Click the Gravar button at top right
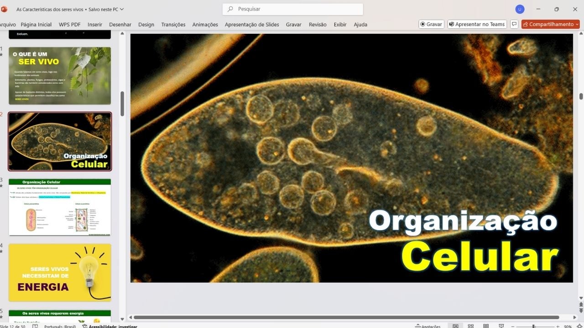This screenshot has width=584, height=328. [x=431, y=24]
